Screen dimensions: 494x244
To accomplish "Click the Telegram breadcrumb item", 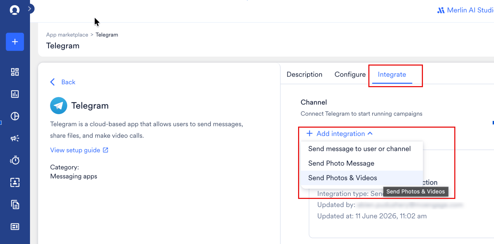I will pos(107,35).
